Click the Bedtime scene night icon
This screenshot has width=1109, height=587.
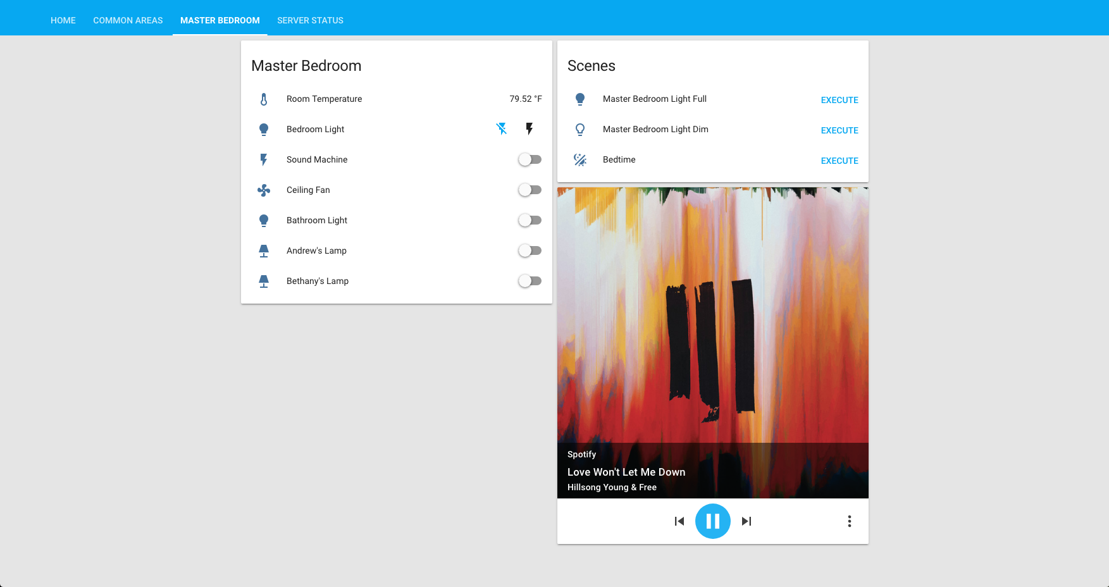(x=580, y=159)
